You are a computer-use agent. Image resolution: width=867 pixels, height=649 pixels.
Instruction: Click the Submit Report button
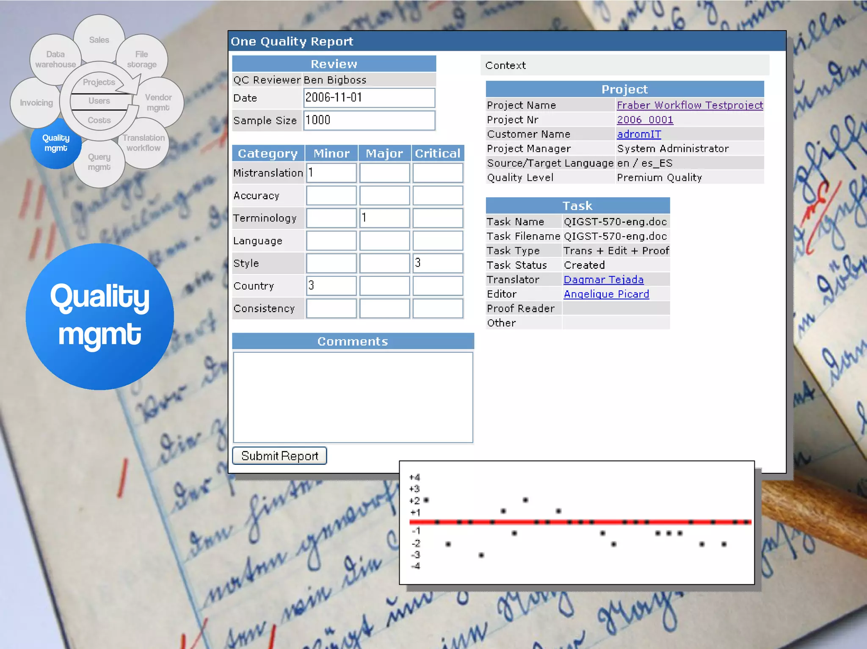[279, 456]
